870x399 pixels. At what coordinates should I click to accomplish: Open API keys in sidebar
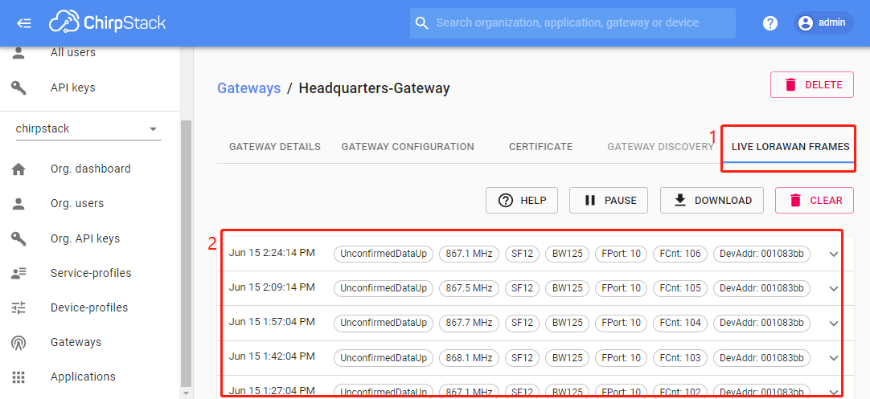tap(72, 88)
